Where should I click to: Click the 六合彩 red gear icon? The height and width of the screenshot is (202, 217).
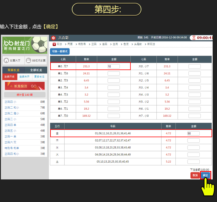(x=53, y=38)
